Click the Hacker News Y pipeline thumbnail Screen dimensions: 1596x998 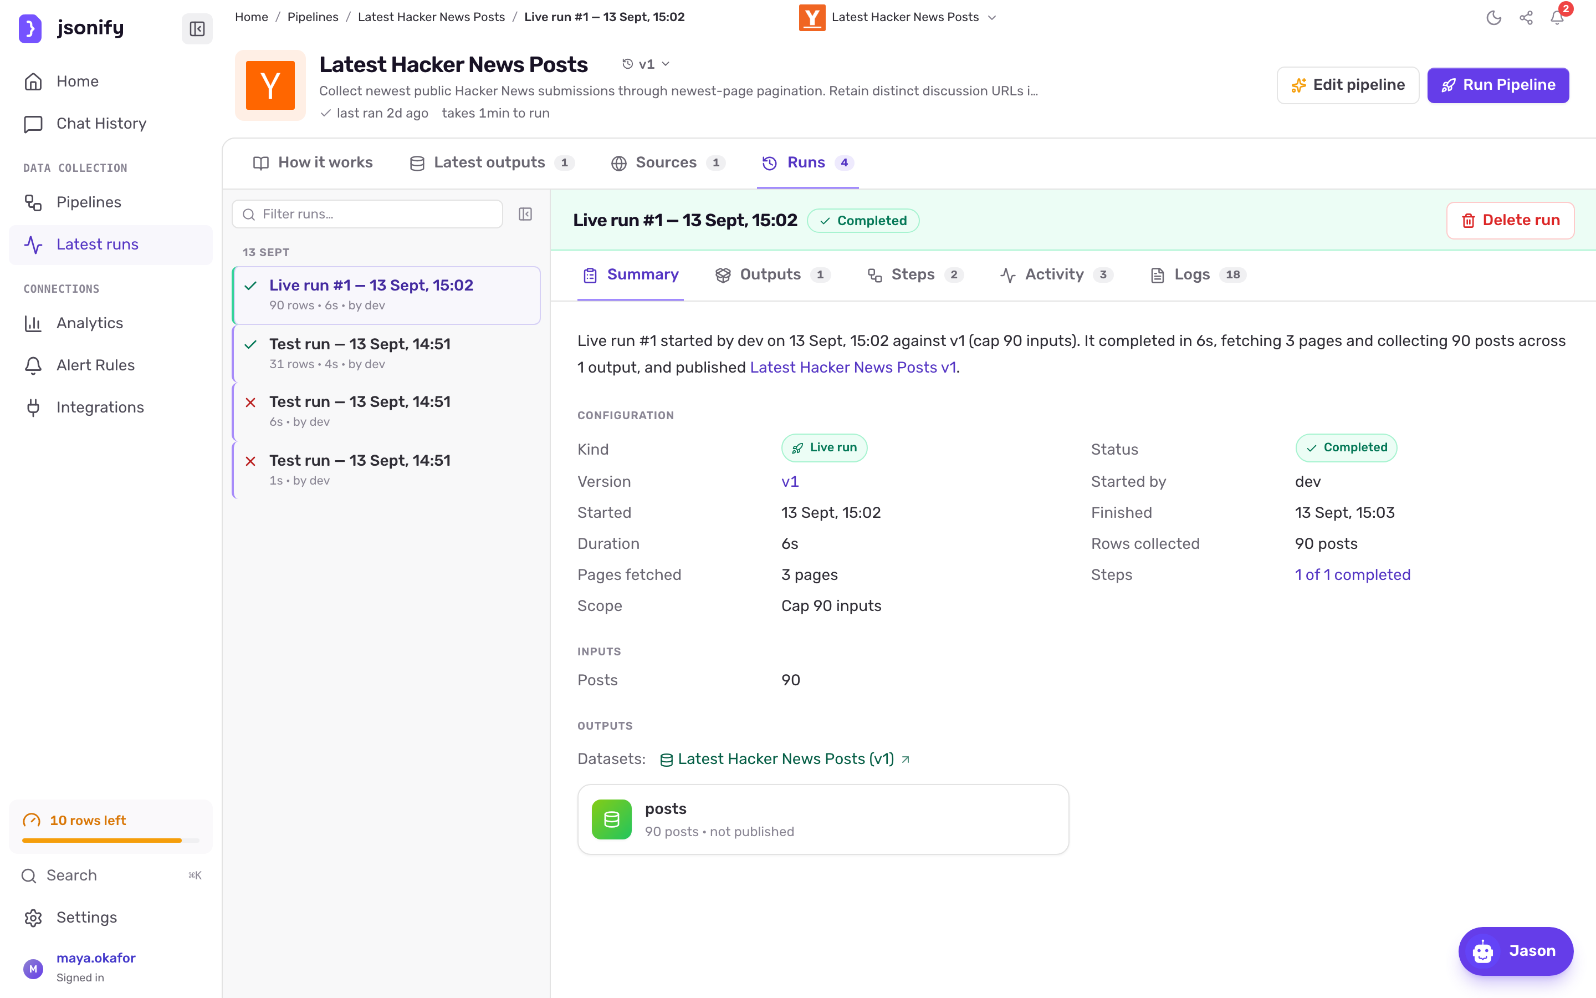pyautogui.click(x=270, y=85)
